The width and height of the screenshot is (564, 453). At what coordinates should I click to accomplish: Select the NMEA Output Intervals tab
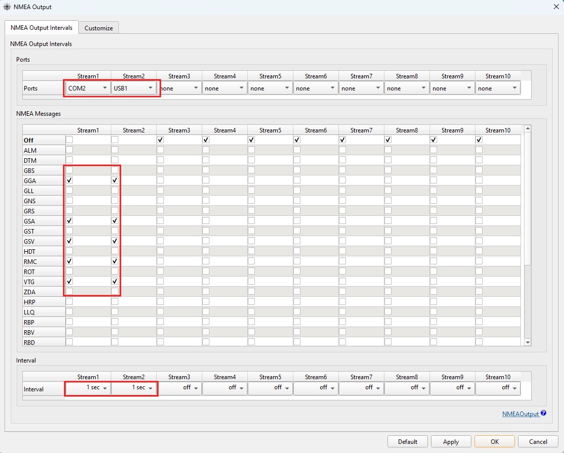pos(41,28)
